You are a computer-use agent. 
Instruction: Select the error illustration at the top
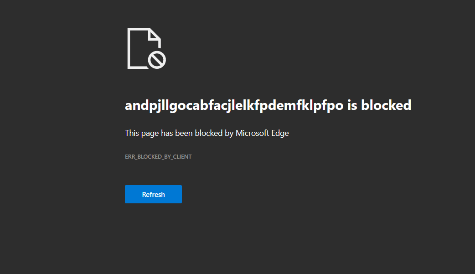(x=146, y=48)
